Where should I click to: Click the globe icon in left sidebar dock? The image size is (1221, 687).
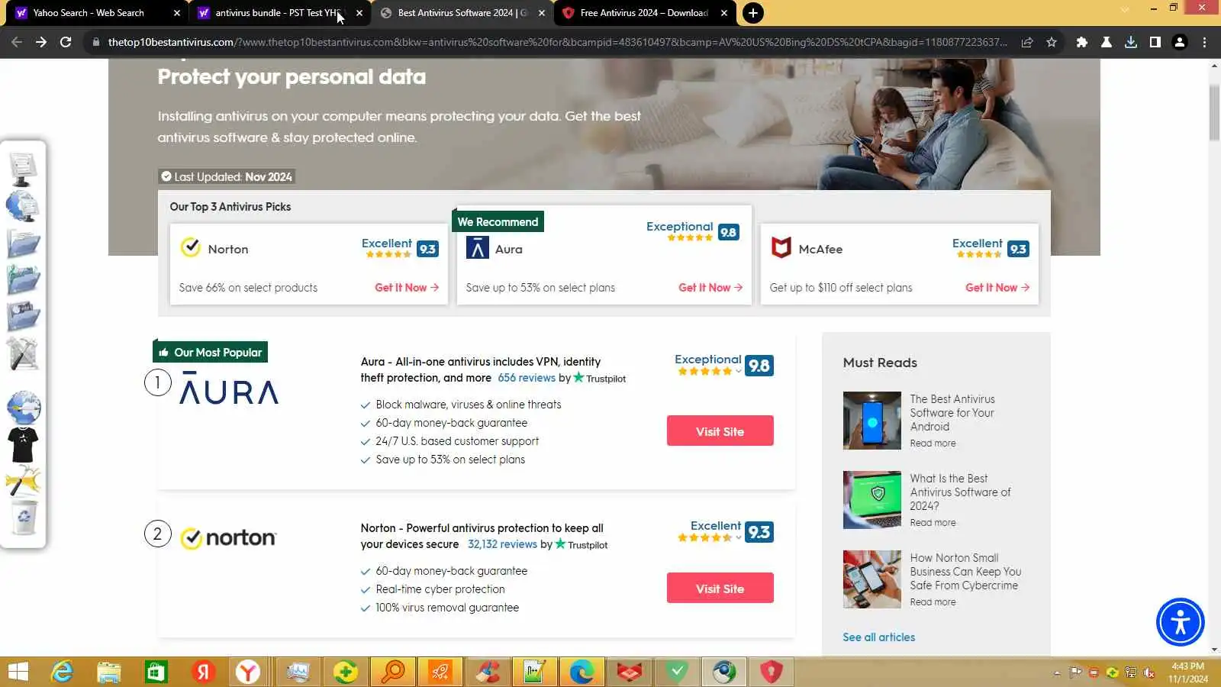point(24,408)
